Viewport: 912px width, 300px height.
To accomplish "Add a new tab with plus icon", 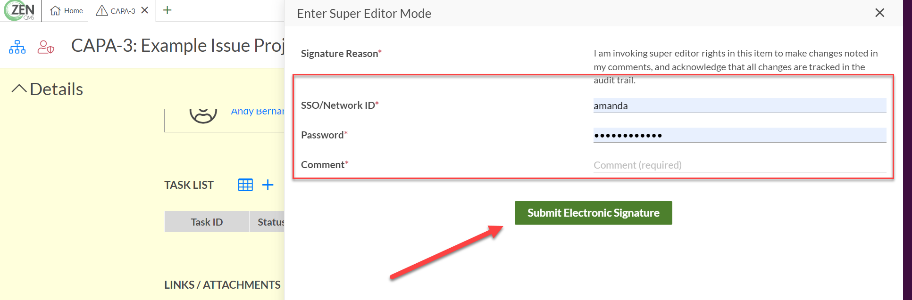I will pyautogui.click(x=167, y=10).
